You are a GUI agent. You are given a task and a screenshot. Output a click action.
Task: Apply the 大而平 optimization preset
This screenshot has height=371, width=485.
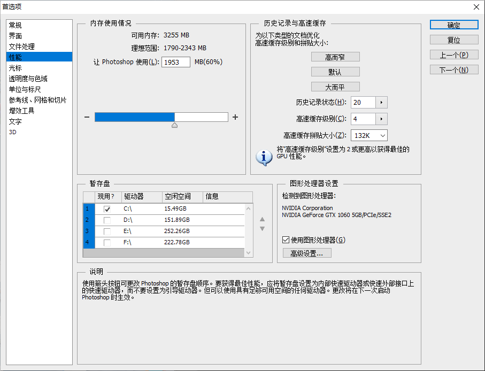click(x=335, y=87)
